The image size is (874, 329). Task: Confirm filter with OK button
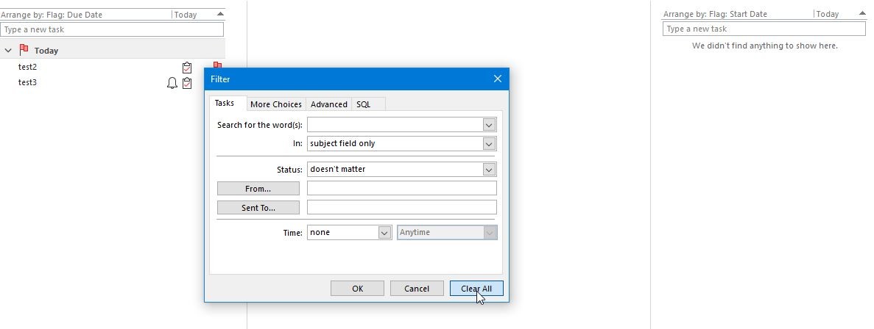click(x=357, y=289)
